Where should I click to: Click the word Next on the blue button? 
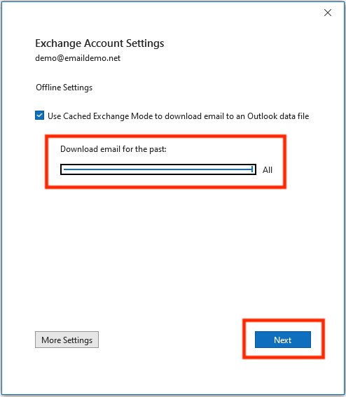[x=283, y=340]
